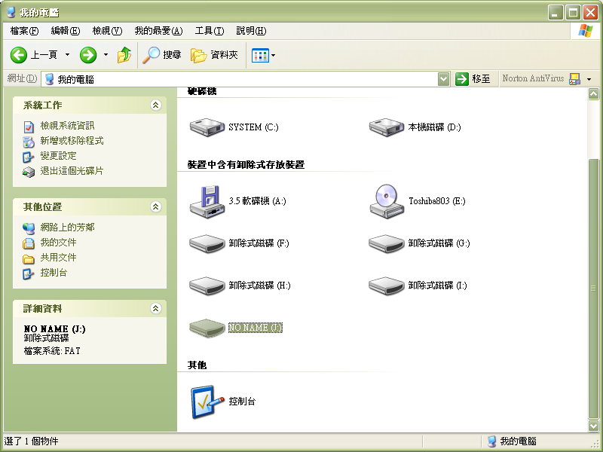Click the green Forward arrow icon
603x452 pixels.
coord(88,55)
